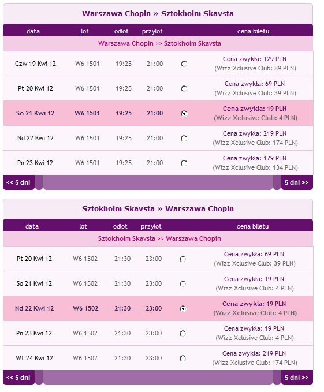Click the outbound date range bar

(158, 182)
